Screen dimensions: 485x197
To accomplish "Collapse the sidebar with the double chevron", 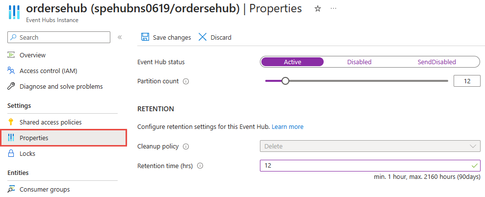I will [120, 37].
